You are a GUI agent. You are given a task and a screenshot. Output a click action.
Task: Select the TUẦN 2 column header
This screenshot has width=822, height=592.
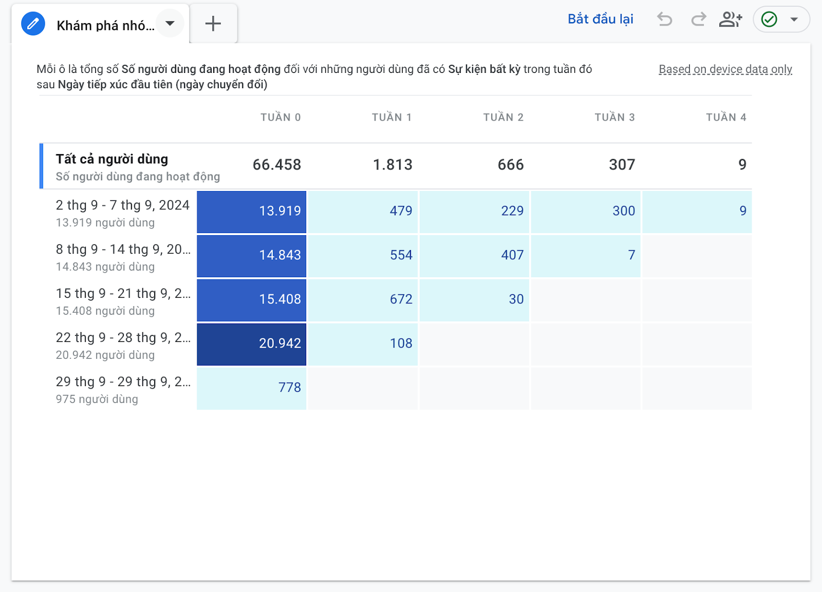(503, 117)
